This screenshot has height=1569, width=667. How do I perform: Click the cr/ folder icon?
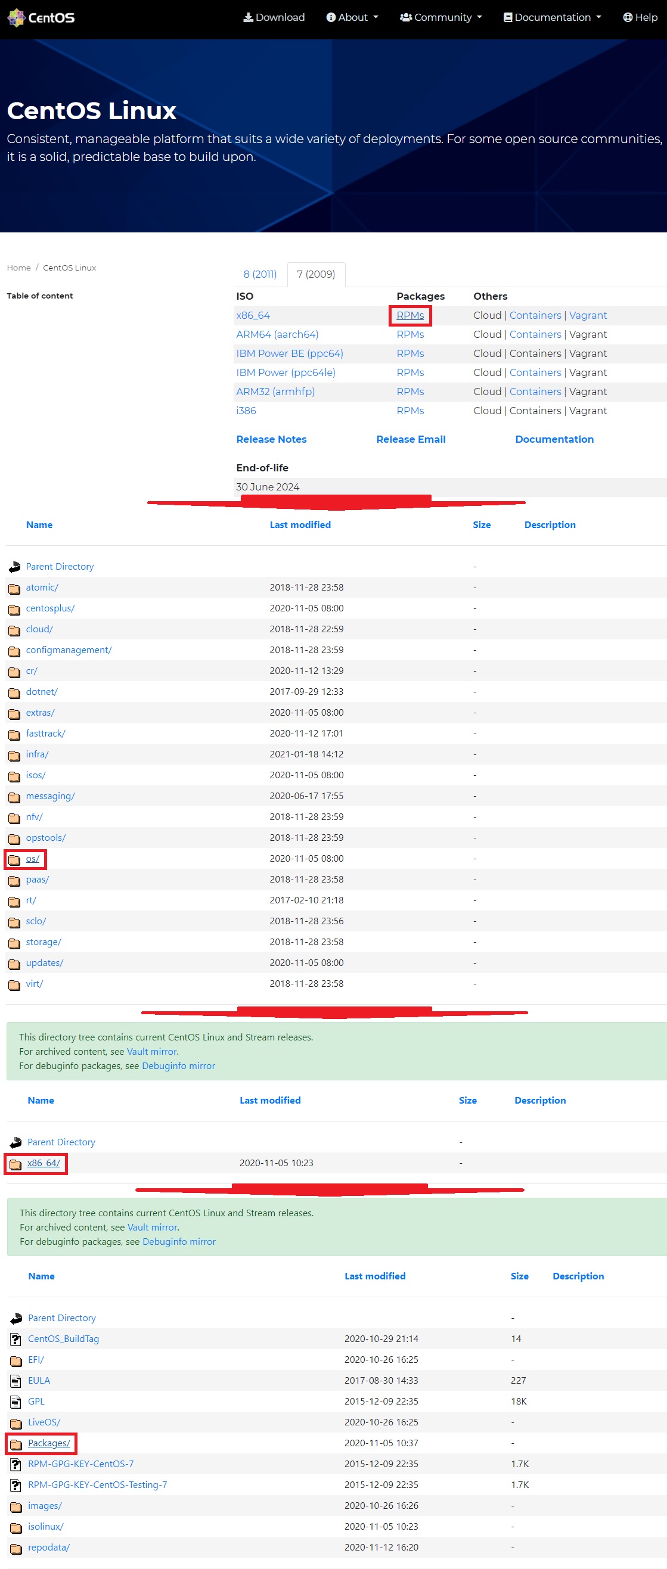[x=14, y=672]
